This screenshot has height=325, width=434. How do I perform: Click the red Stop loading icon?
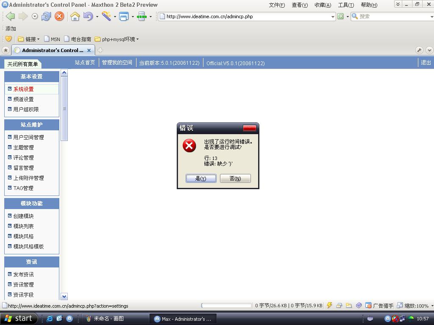[59, 17]
